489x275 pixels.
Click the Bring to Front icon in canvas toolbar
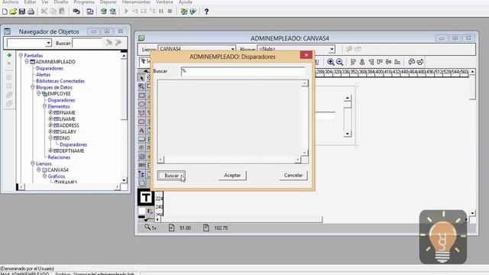pyautogui.click(x=412, y=62)
